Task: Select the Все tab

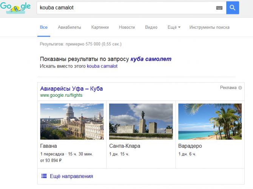Action: click(44, 27)
